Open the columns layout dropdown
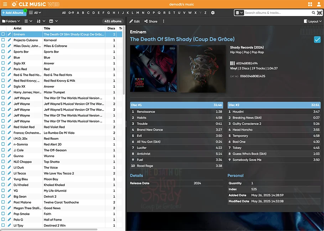Viewport: 324px width, 231px height. tap(53, 21)
